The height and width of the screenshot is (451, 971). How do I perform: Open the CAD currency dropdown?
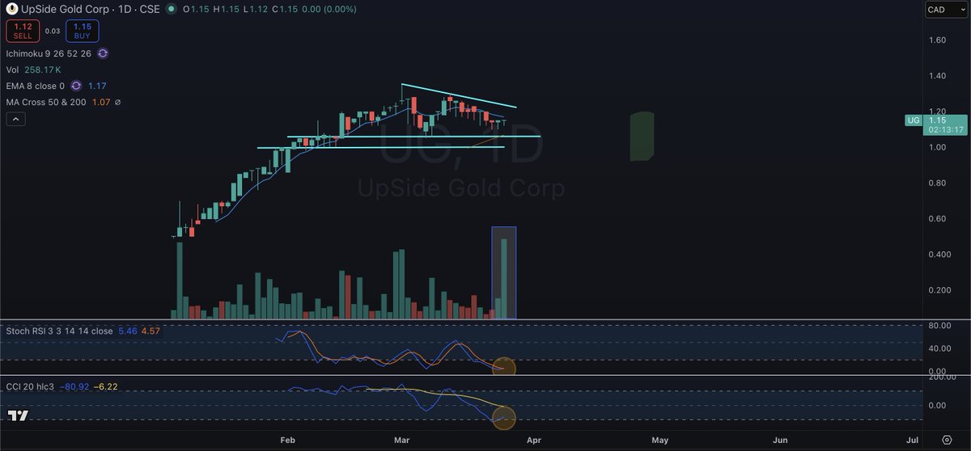coord(946,11)
